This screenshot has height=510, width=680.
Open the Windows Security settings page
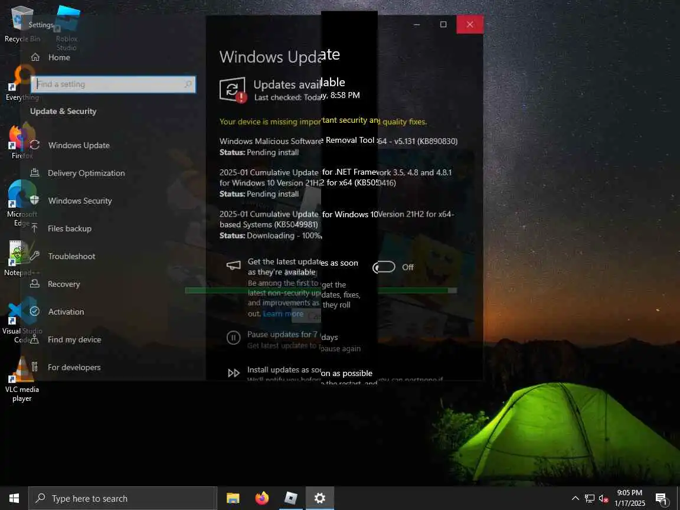pyautogui.click(x=71, y=201)
